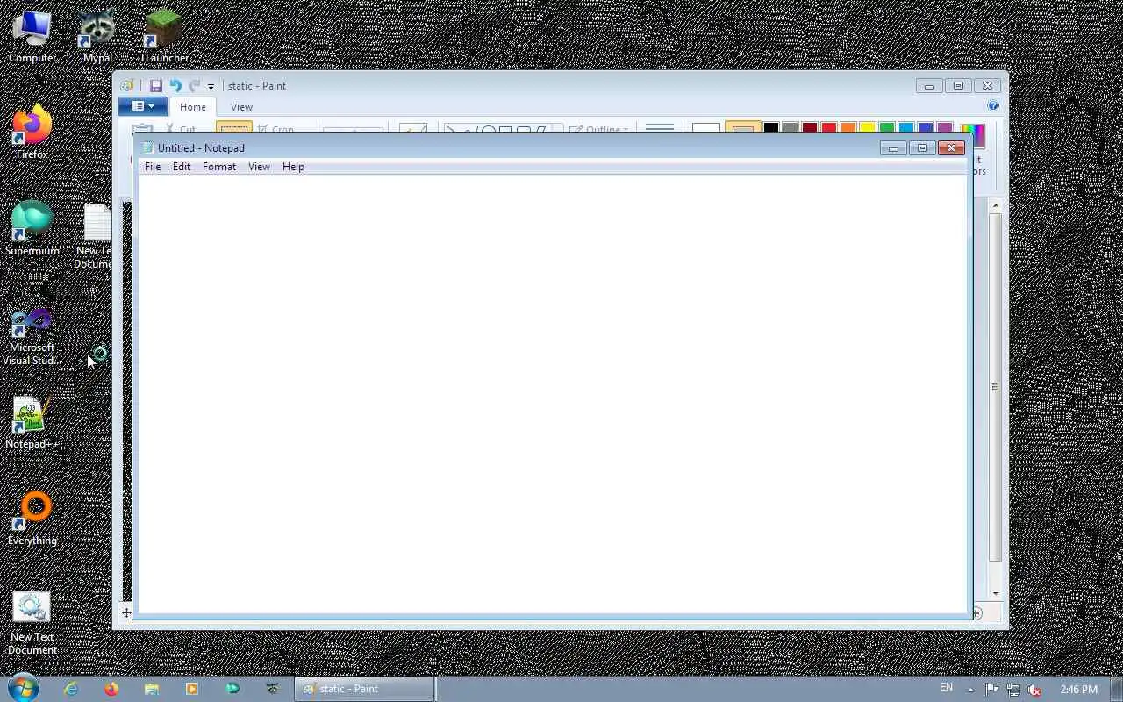Select the Supermium desktop shortcut
The width and height of the screenshot is (1123, 702).
coord(32,229)
